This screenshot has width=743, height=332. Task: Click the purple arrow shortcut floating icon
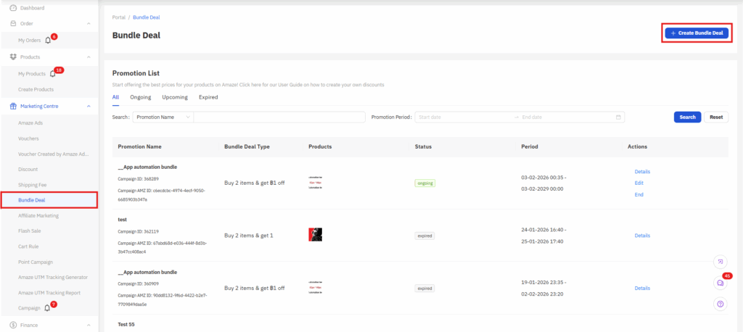point(720,262)
